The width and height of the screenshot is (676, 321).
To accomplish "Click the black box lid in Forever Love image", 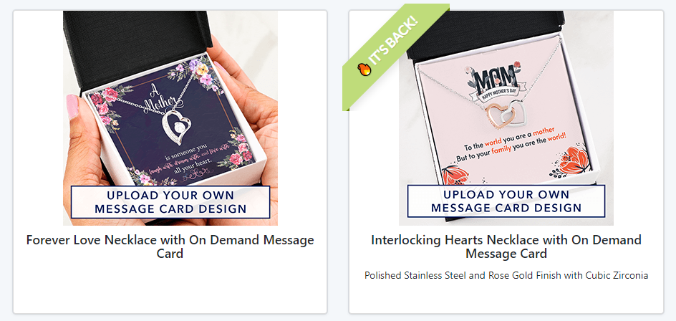I will click(x=137, y=47).
